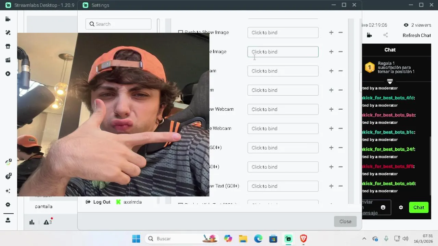Close Settings with the Close button
Screen dimensions: 438x246
[x=345, y=221]
